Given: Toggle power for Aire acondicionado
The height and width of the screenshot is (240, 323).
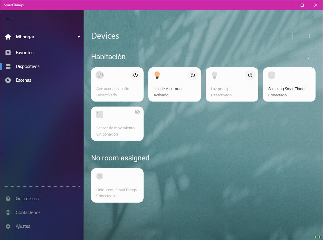Looking at the screenshot, I should 135,75.
